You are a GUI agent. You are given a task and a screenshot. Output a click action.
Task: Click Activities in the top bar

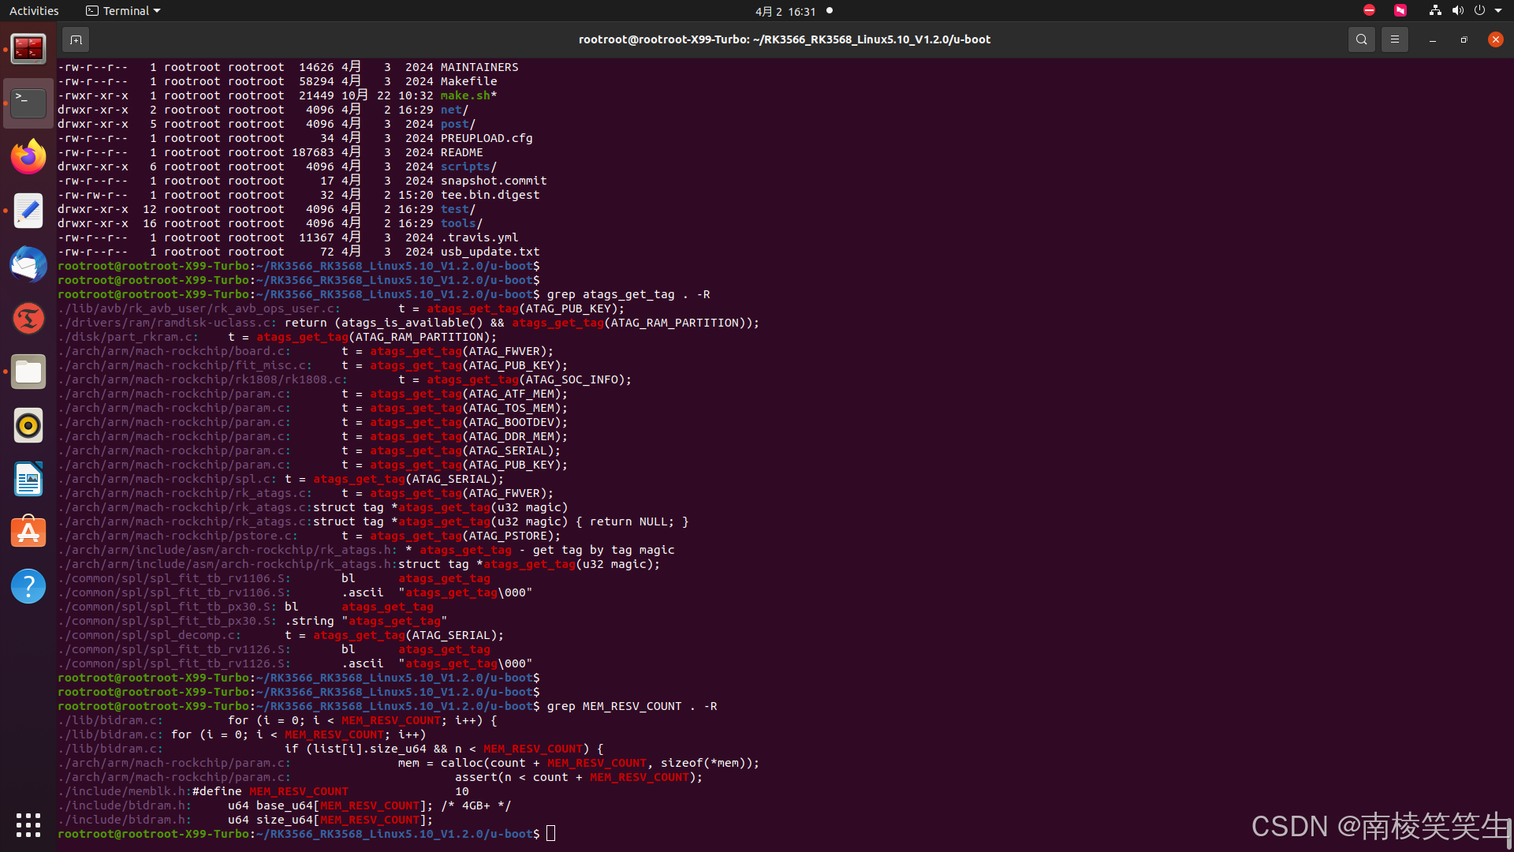point(34,11)
